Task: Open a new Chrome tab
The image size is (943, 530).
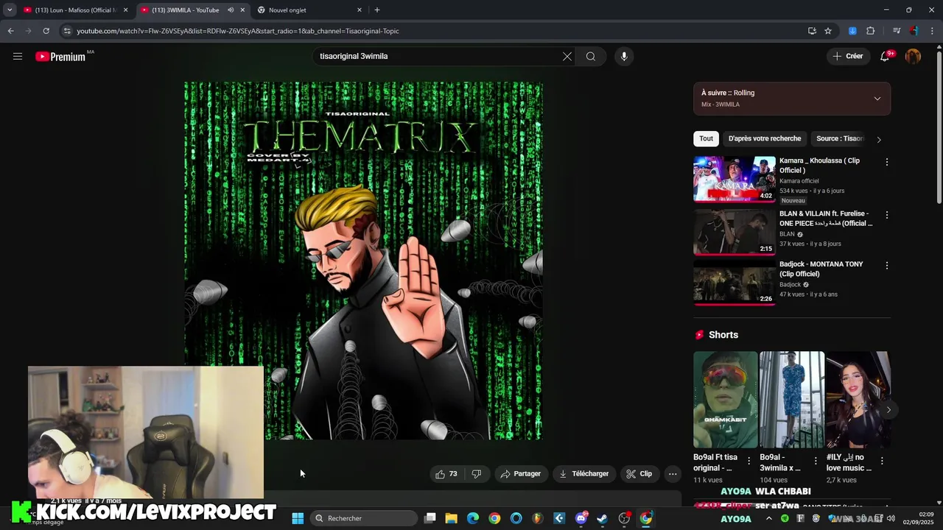Action: 377,10
